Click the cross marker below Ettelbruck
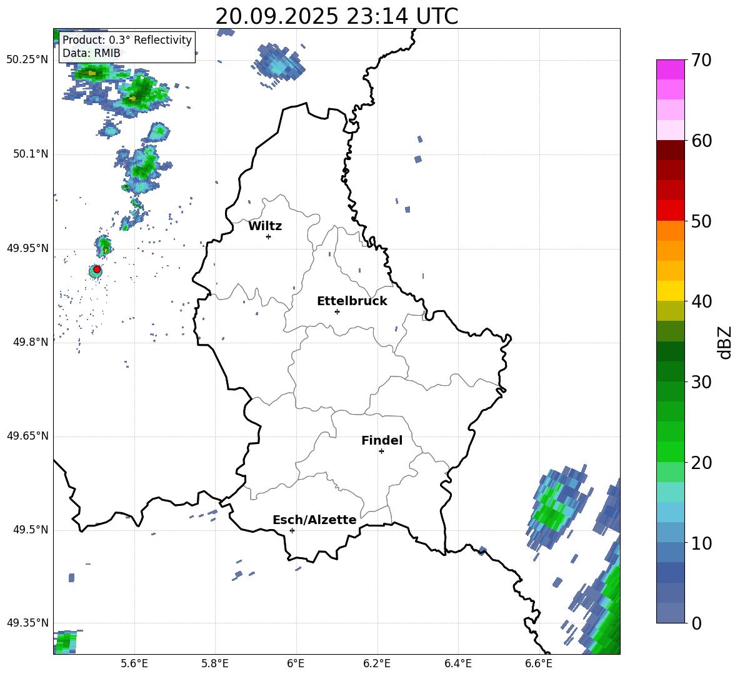The height and width of the screenshot is (676, 740). click(337, 311)
